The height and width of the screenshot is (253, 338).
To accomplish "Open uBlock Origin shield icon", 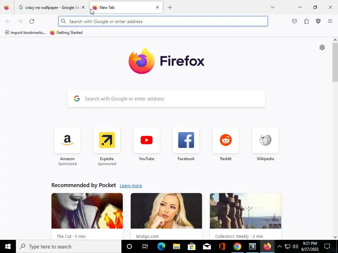I will (x=318, y=21).
